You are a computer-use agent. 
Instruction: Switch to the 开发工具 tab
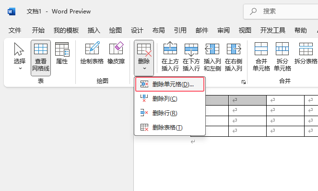pyautogui.click(x=273, y=30)
